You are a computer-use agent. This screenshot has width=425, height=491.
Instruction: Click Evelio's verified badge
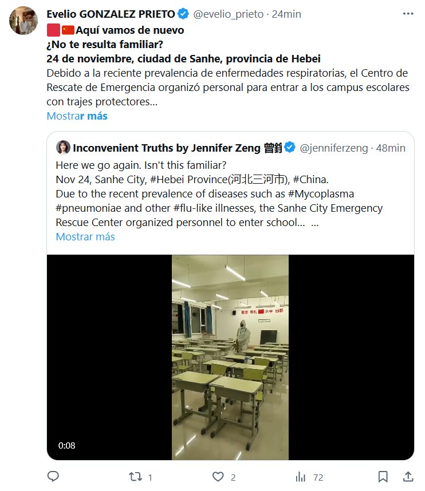183,14
